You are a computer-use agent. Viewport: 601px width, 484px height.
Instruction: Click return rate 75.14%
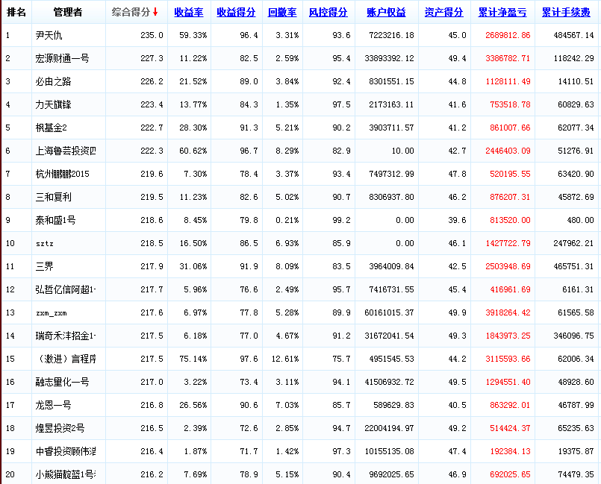(x=193, y=359)
